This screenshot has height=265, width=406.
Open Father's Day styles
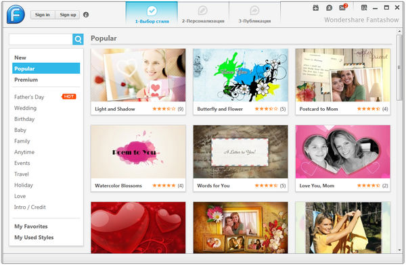click(29, 97)
